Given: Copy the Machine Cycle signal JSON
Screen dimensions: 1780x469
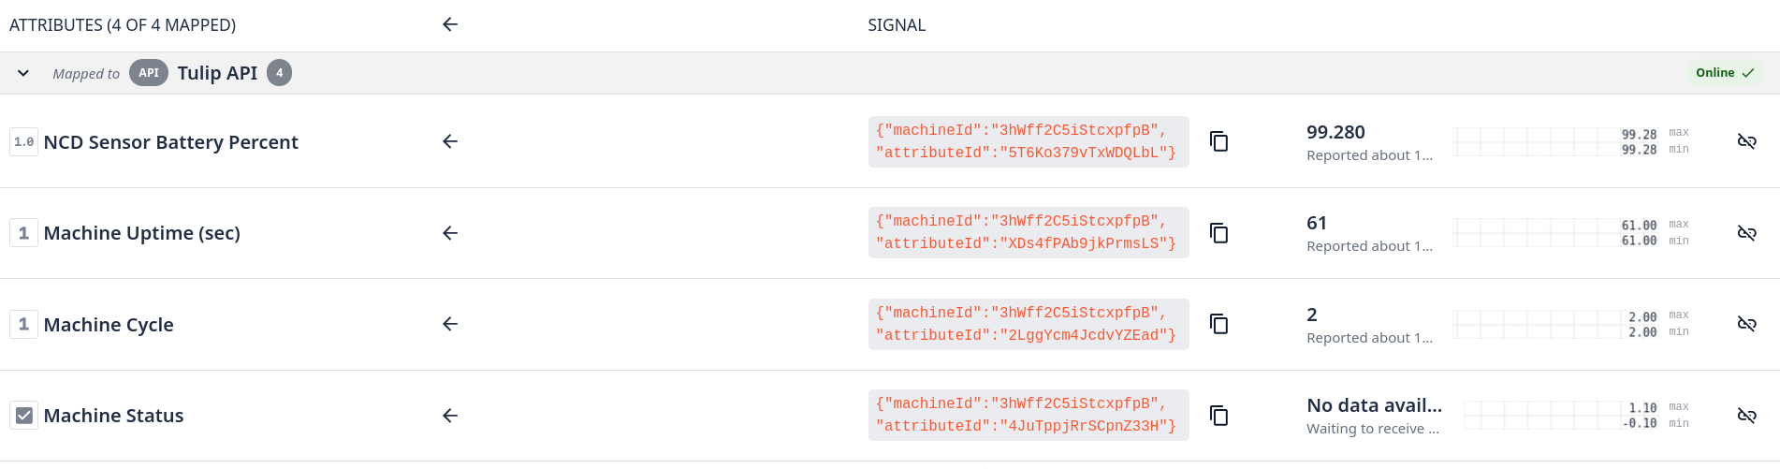Looking at the screenshot, I should tap(1218, 324).
